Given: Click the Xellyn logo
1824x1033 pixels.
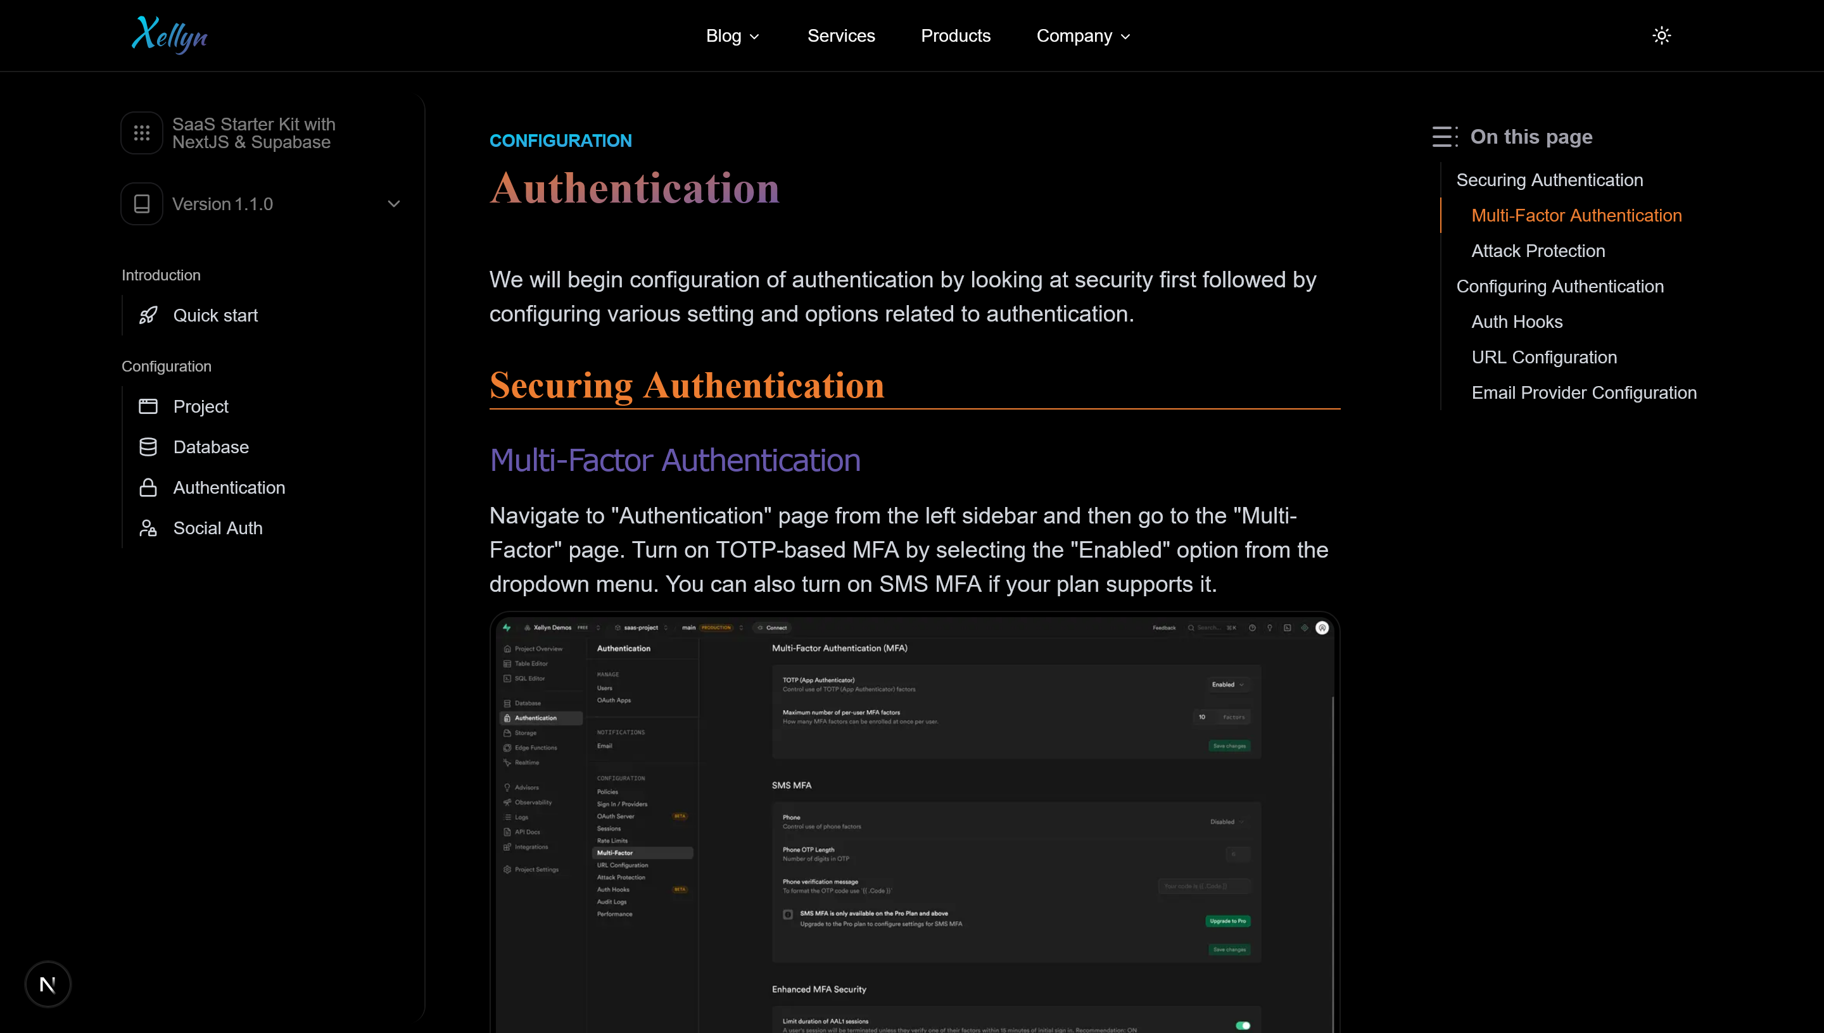Looking at the screenshot, I should (169, 35).
